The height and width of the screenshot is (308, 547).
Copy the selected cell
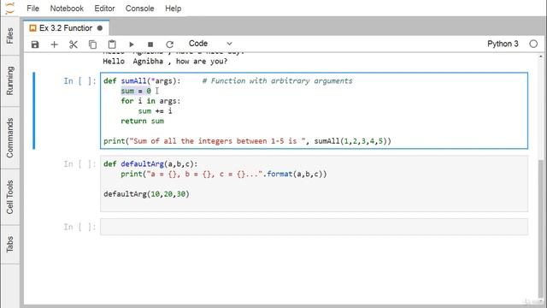[x=92, y=44]
